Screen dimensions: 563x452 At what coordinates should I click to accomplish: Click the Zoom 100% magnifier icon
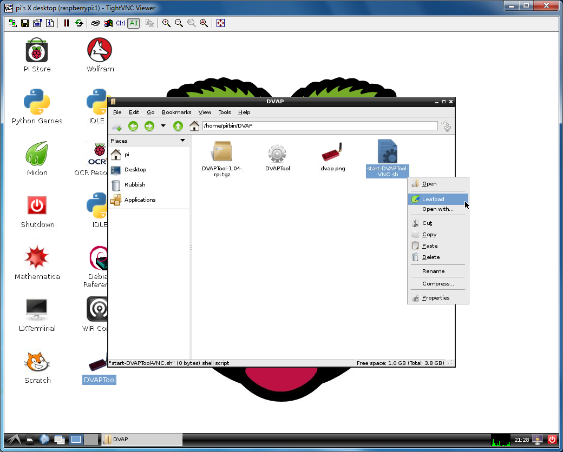pos(192,23)
